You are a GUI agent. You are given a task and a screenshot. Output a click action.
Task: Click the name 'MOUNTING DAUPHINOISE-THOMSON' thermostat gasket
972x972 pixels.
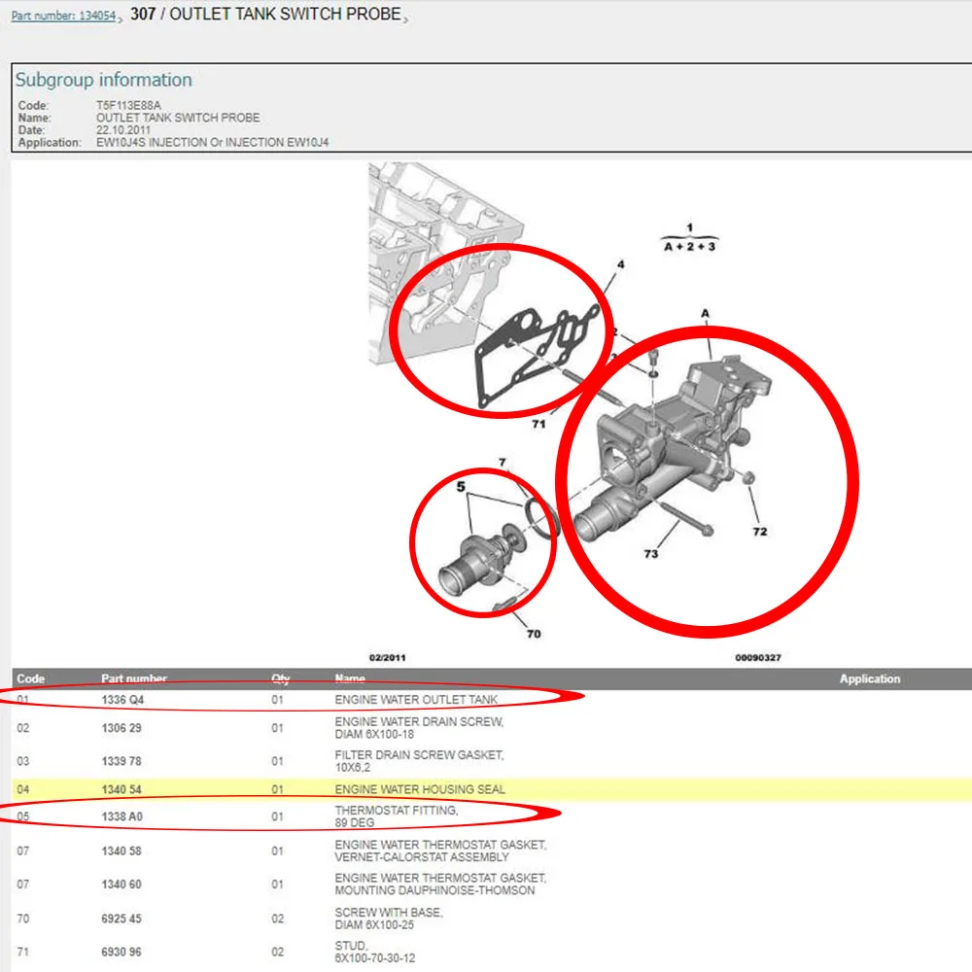pyautogui.click(x=440, y=885)
